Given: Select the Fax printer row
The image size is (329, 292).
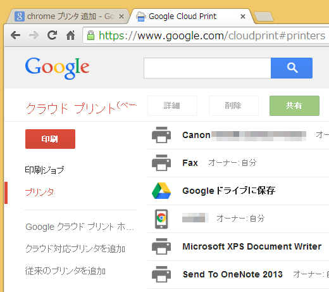Looking at the screenshot, I should (x=239, y=163).
